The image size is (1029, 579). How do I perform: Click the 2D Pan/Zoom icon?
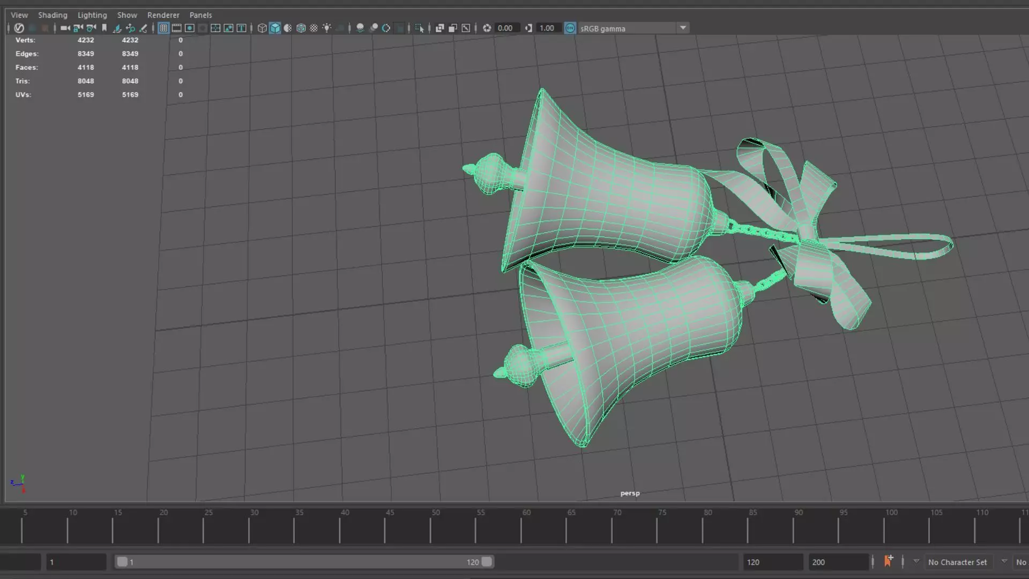(x=130, y=28)
